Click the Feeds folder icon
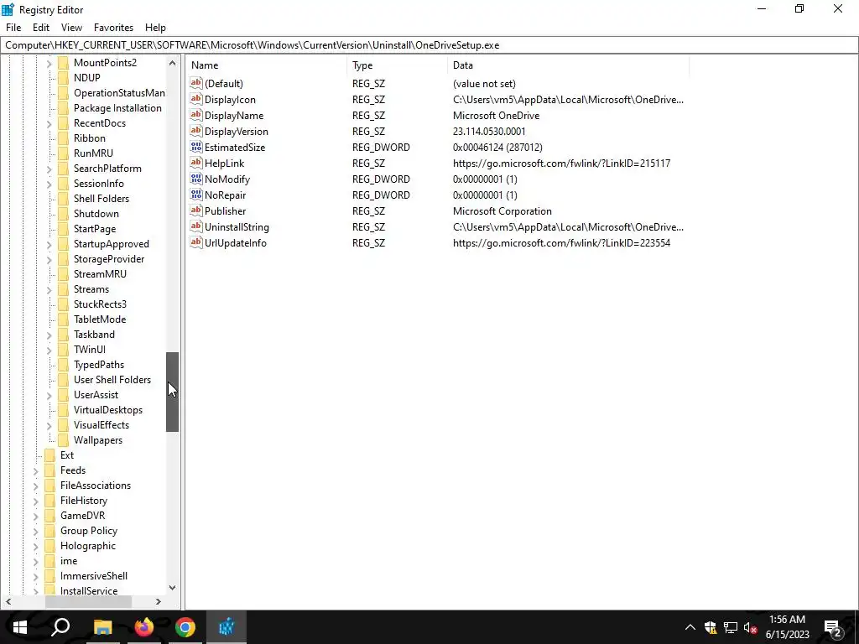The image size is (859, 644). [49, 470]
